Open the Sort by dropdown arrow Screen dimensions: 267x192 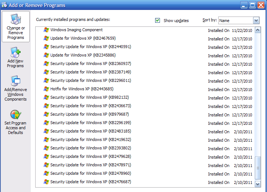[256, 21]
